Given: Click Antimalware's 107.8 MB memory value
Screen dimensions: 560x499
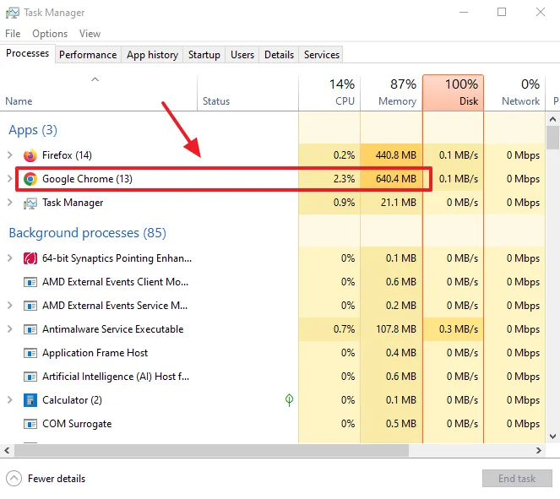Looking at the screenshot, I should 395,329.
